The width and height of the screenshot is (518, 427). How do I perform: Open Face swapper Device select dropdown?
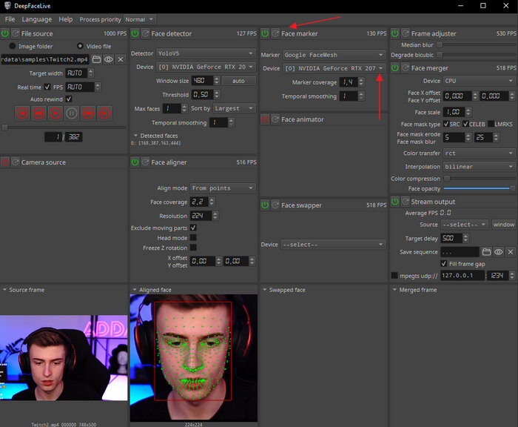(x=333, y=245)
